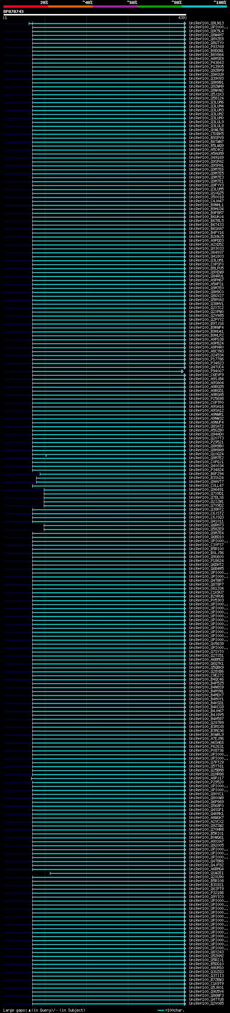Select hit label UniRef100_Q96491
Screen dimensions: 230x1013
206,489
